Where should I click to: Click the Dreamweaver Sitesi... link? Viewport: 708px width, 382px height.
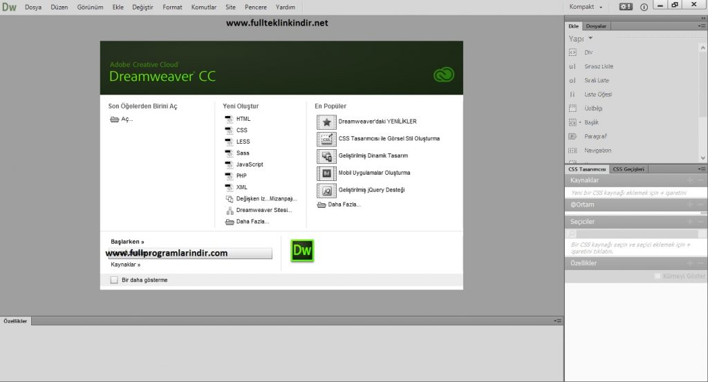(x=263, y=210)
